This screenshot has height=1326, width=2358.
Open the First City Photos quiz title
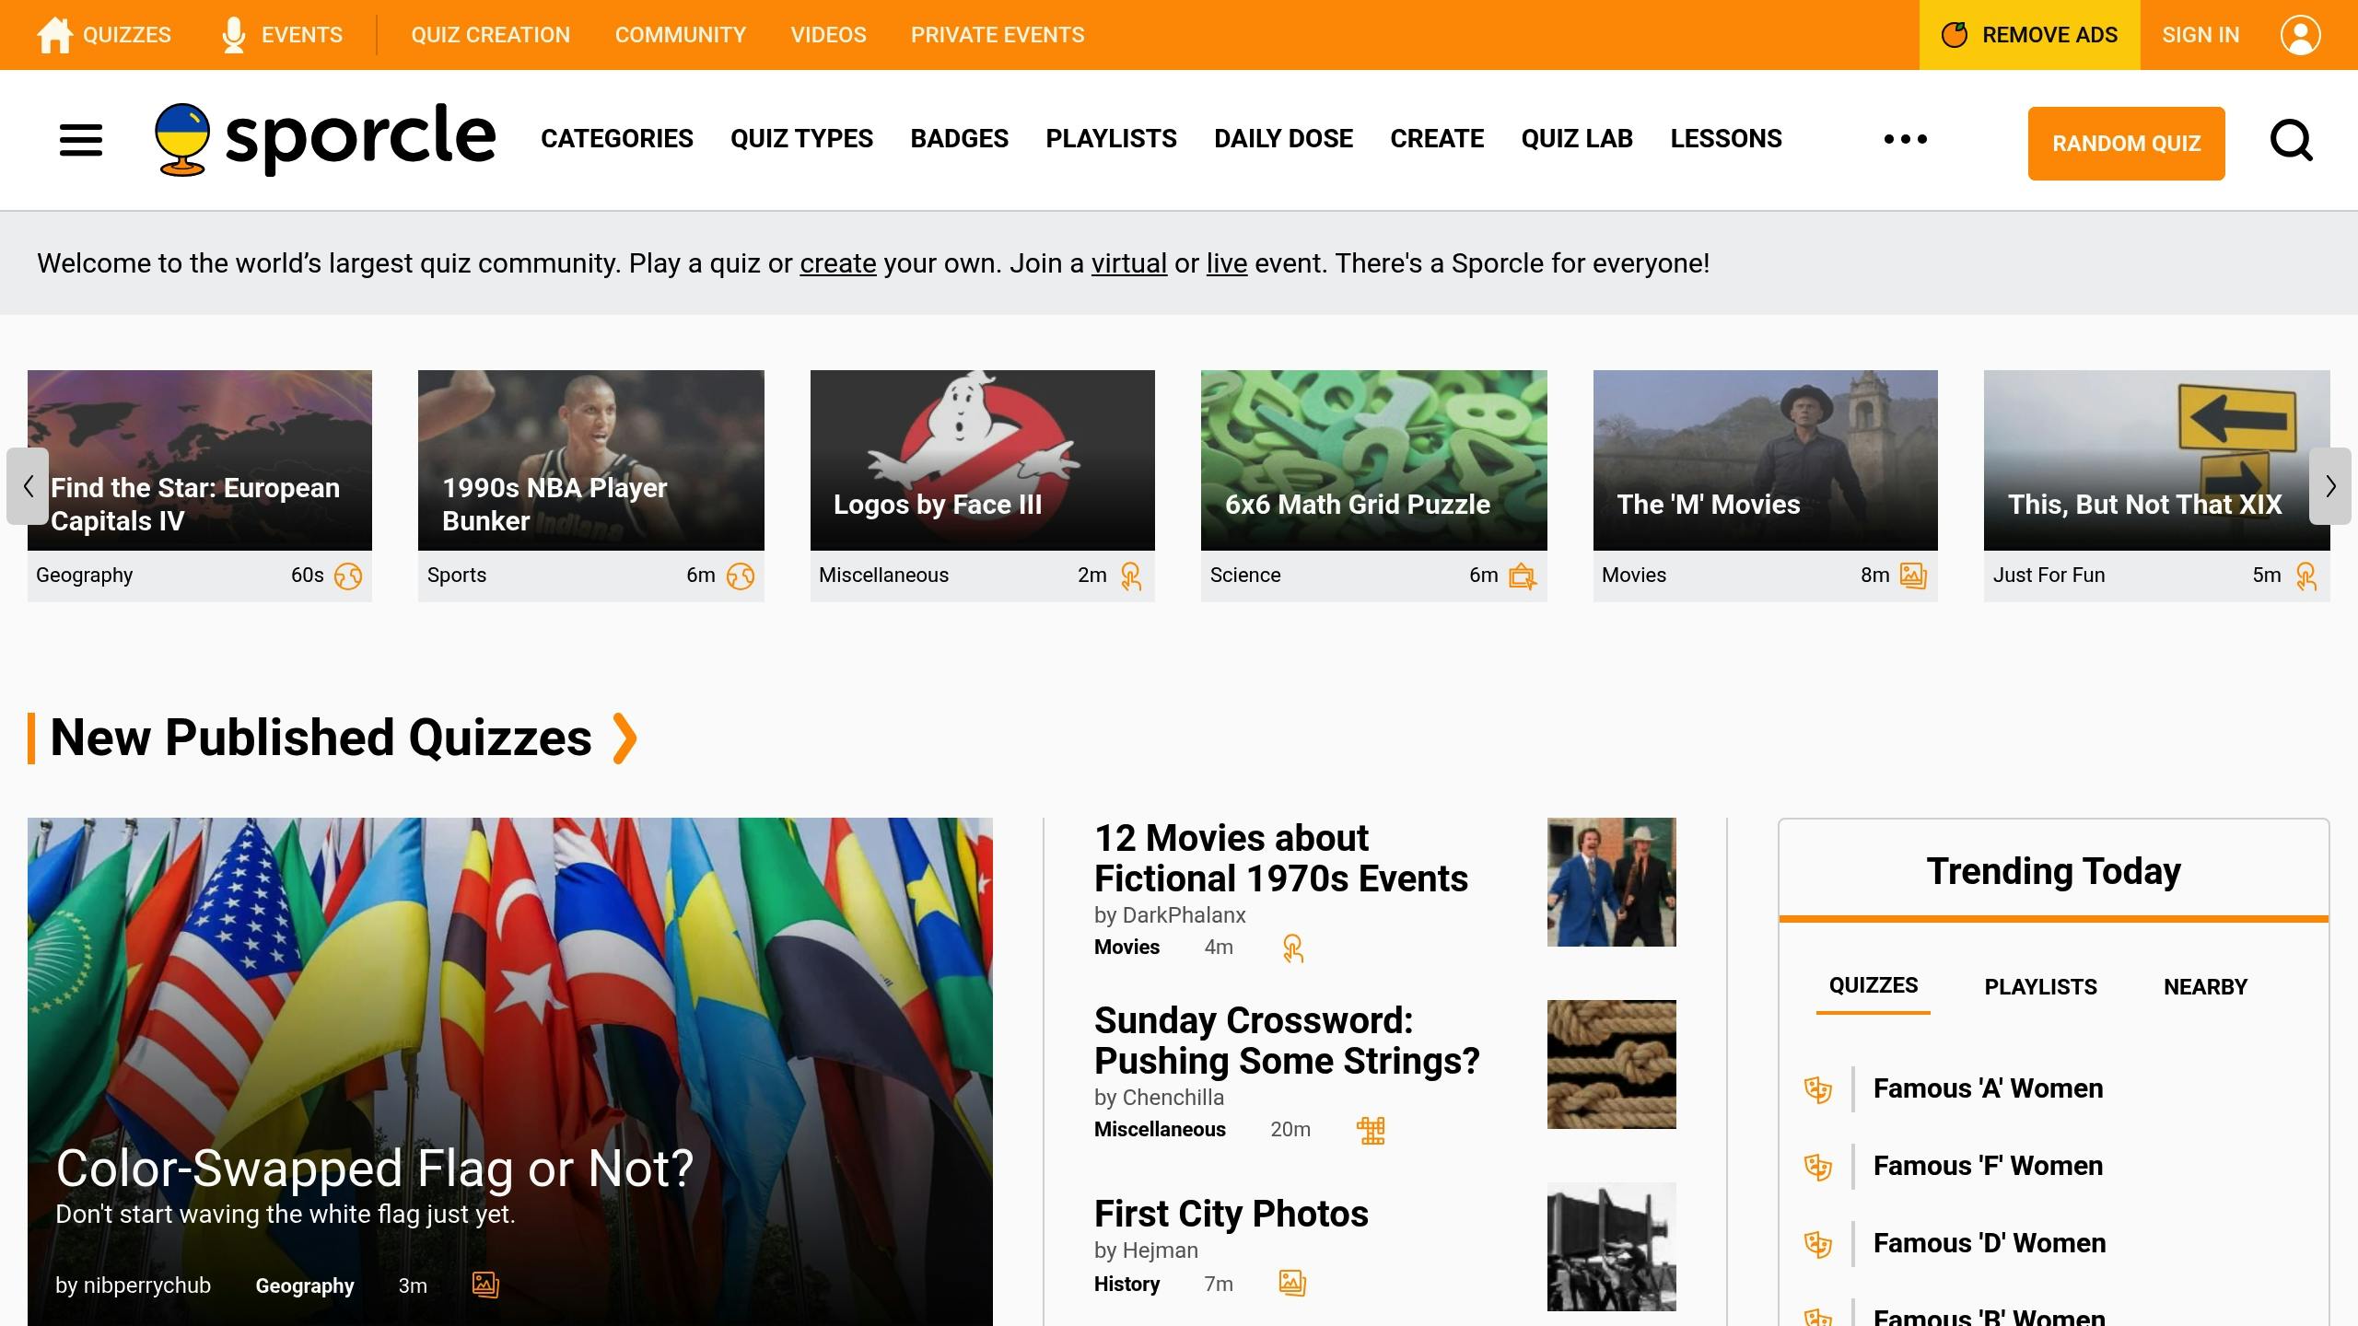[x=1232, y=1215]
